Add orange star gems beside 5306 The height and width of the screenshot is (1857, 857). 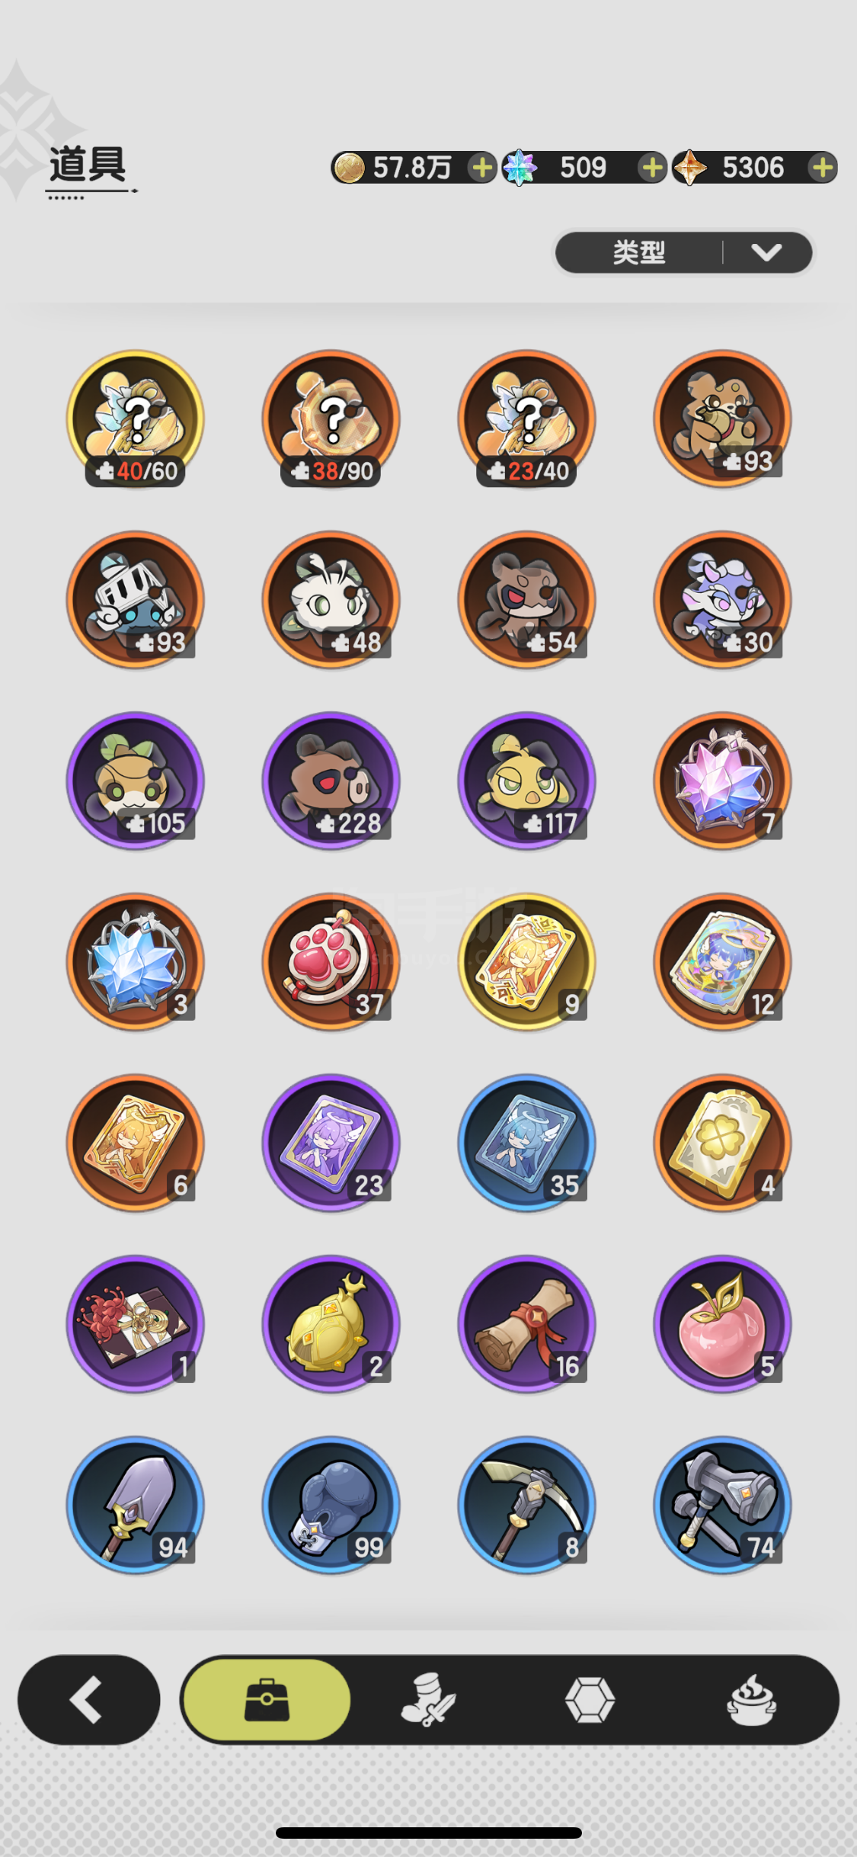tap(823, 168)
